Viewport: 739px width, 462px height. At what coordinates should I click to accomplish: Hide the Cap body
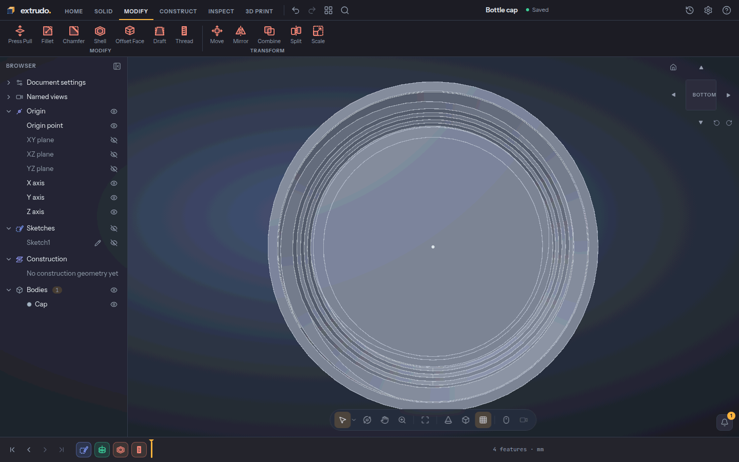pyautogui.click(x=114, y=304)
